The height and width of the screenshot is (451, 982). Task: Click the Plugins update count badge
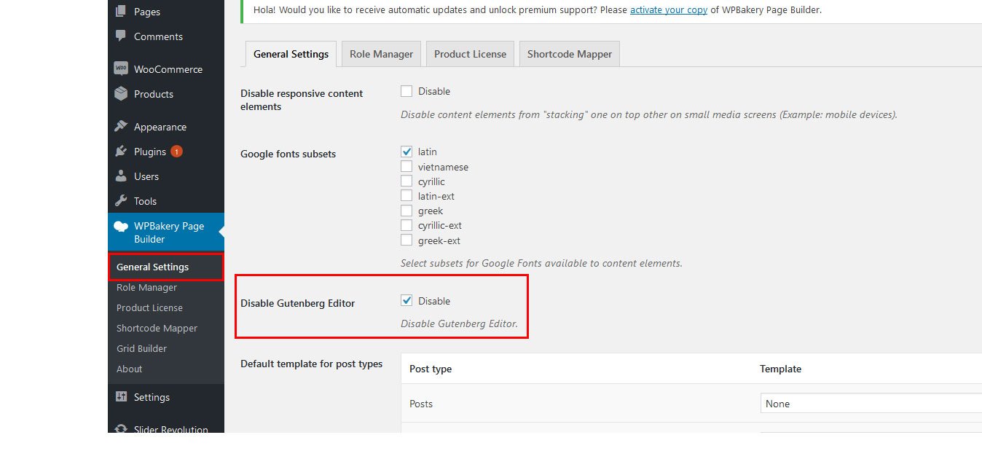click(x=176, y=152)
